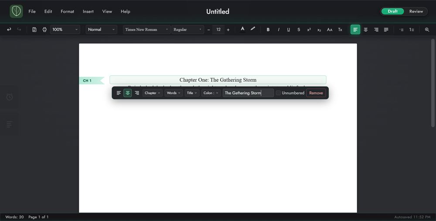Align text right in main toolbar

click(376, 30)
